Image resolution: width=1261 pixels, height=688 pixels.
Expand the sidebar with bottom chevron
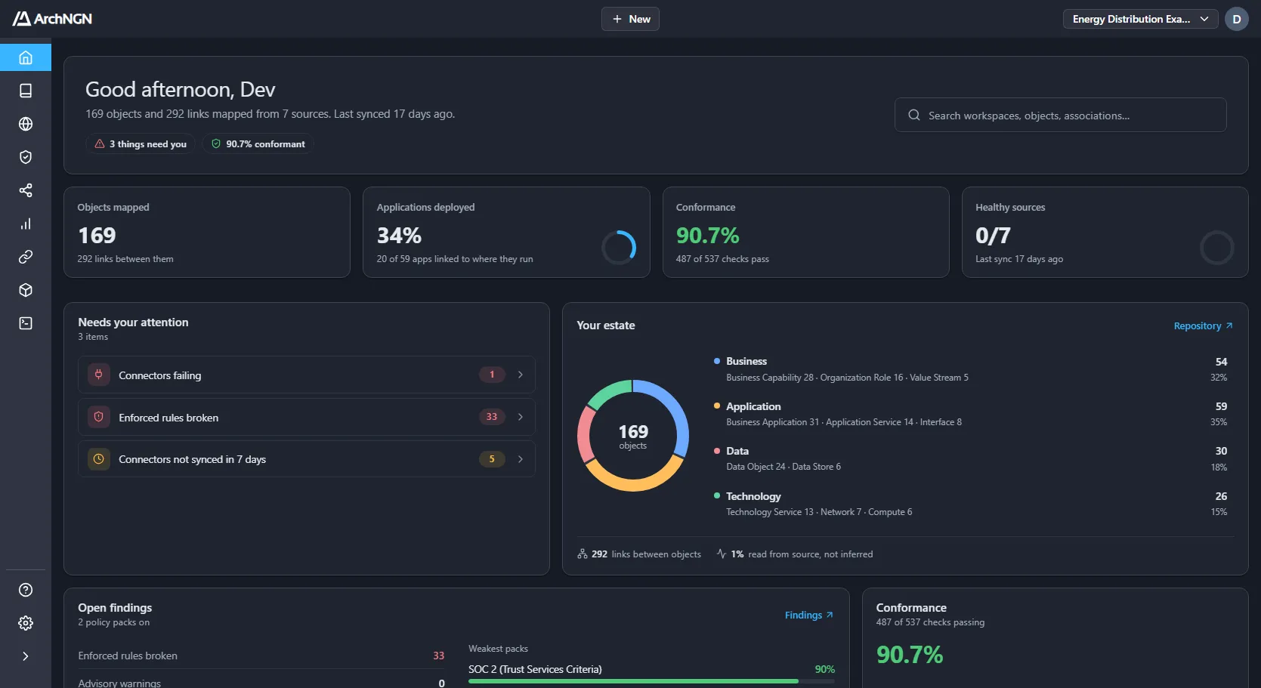pyautogui.click(x=26, y=656)
